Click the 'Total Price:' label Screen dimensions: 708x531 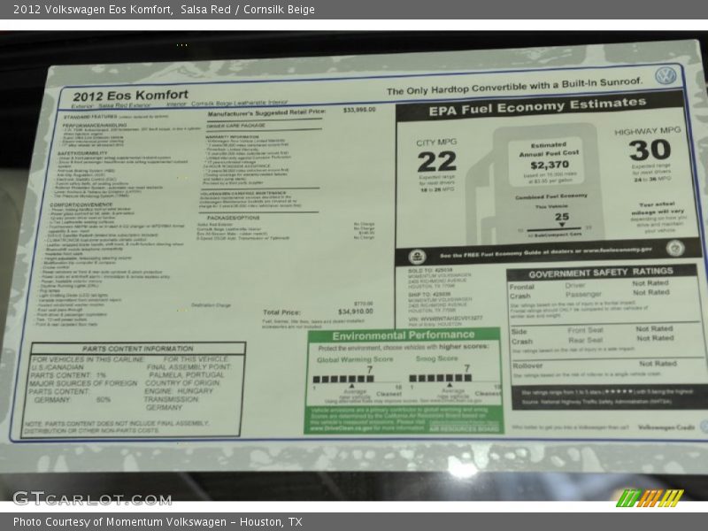coord(281,312)
